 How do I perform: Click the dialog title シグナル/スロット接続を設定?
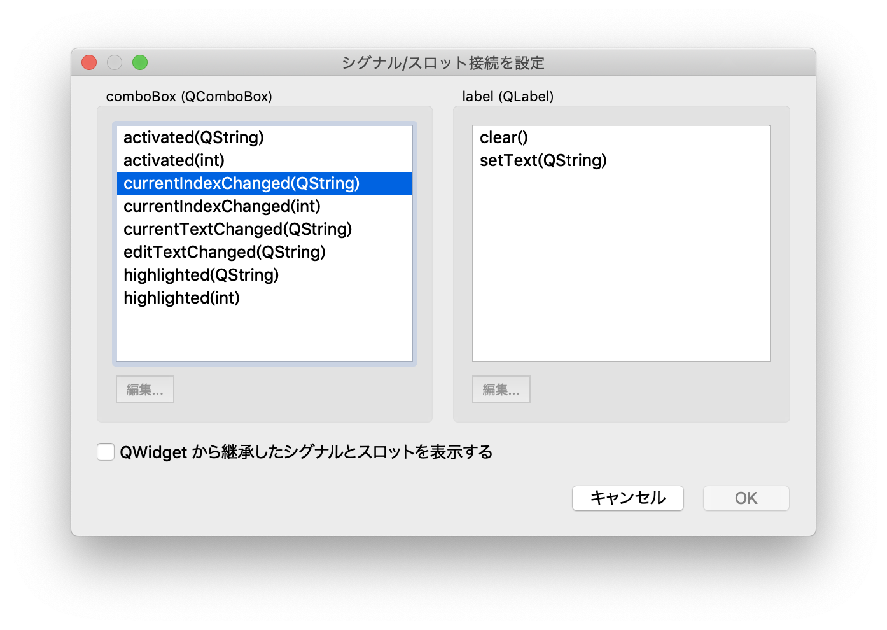tap(443, 63)
